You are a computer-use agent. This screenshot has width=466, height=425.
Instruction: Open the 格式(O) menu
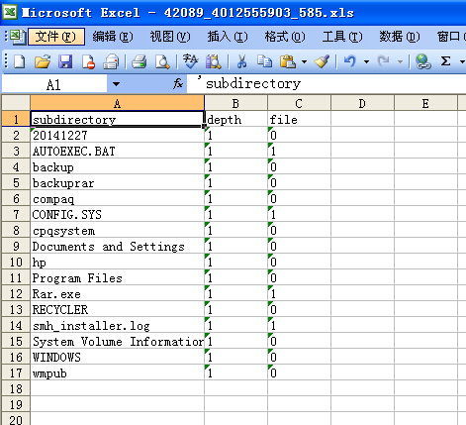285,37
